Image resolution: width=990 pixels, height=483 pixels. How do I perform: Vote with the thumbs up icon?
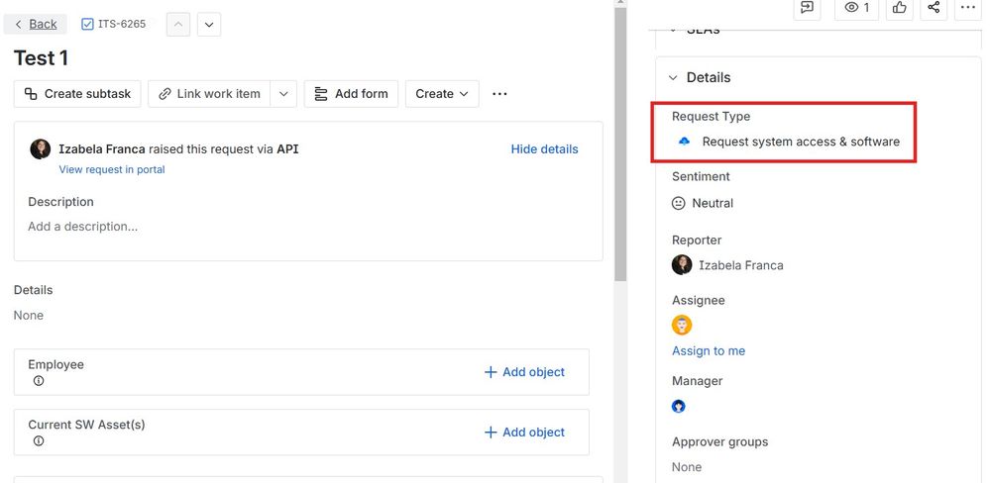[900, 8]
